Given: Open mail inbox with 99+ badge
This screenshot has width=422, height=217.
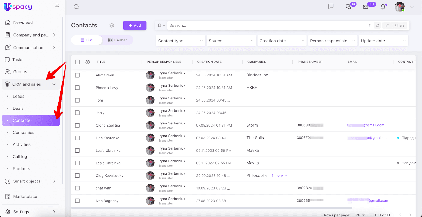Looking at the screenshot, I should 366,7.
